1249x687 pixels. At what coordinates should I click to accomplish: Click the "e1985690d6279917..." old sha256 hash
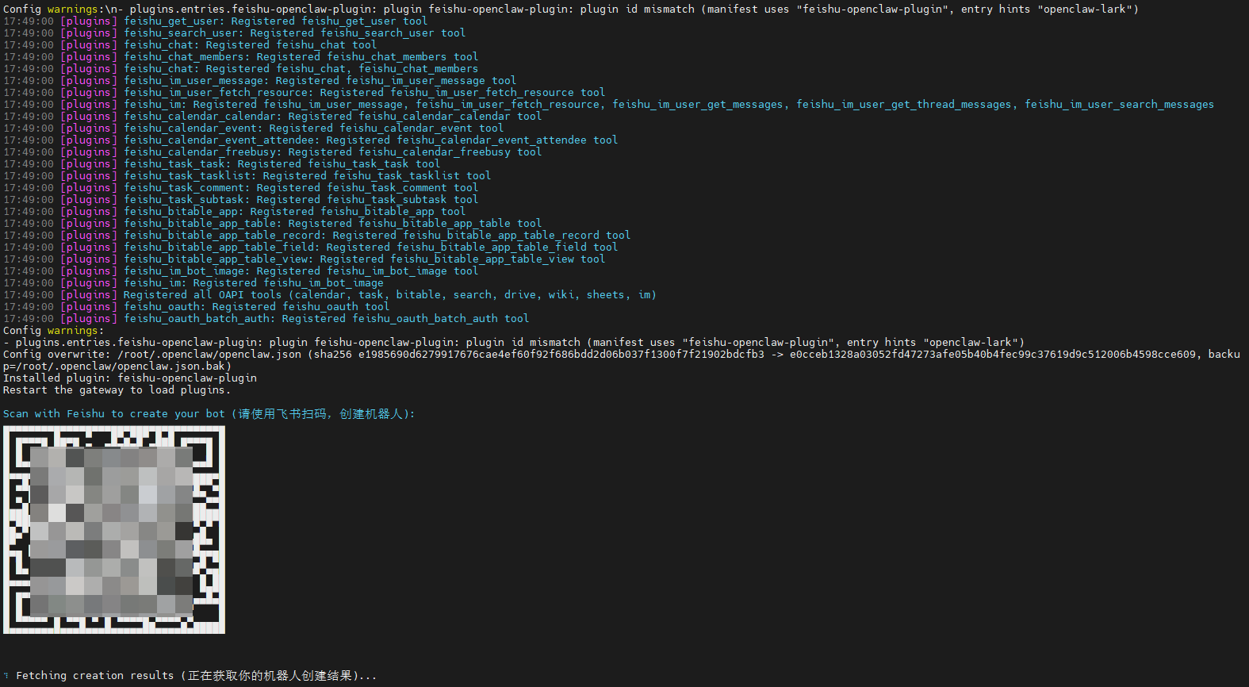click(x=561, y=355)
